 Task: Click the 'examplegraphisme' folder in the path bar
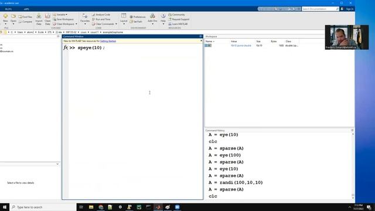click(113, 32)
